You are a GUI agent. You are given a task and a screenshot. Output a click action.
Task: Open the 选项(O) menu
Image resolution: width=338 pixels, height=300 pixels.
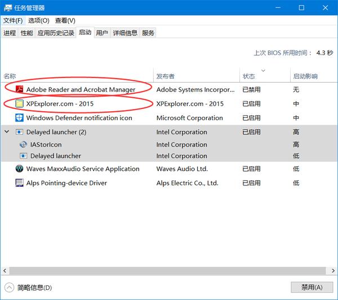39,21
